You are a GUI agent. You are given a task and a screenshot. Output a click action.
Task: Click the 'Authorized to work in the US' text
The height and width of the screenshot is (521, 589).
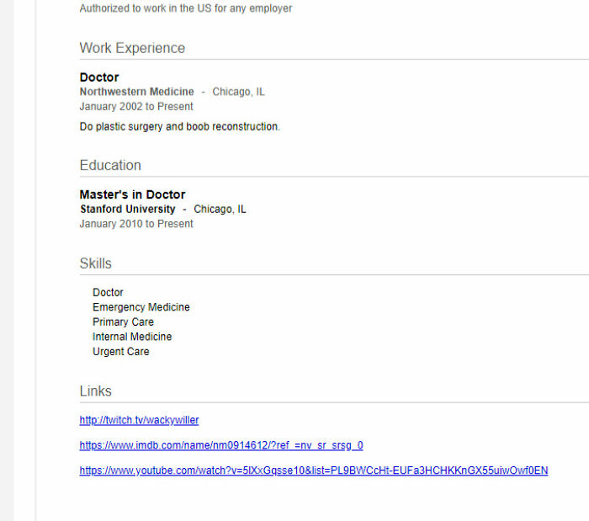coord(186,8)
